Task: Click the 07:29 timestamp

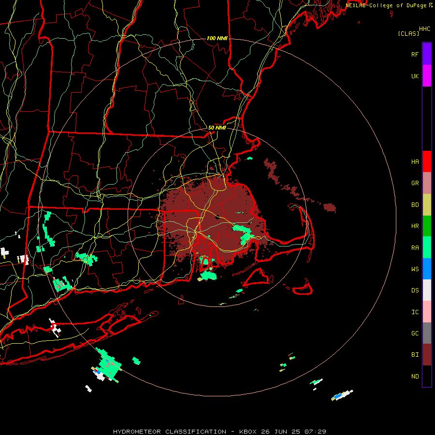Action: [315, 432]
